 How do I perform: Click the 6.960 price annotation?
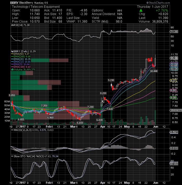50,118
